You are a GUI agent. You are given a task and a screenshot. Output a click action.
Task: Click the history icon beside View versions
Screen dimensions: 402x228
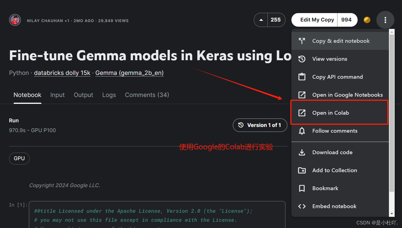(302, 59)
